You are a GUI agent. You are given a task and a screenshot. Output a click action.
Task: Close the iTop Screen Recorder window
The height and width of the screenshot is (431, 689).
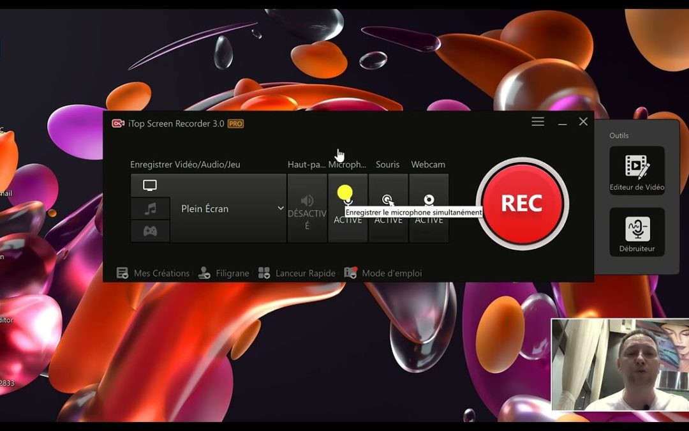583,122
